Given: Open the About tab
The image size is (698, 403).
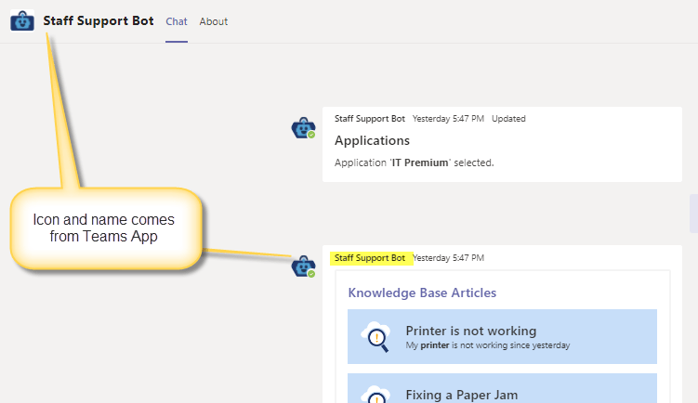Looking at the screenshot, I should [213, 21].
